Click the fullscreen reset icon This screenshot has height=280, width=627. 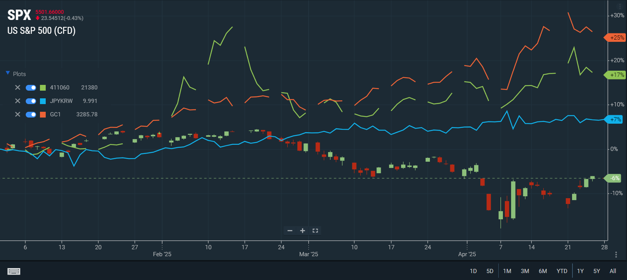pyautogui.click(x=315, y=231)
